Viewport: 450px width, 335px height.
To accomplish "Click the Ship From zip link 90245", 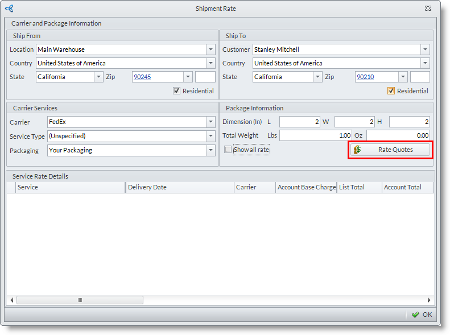I will (142, 77).
